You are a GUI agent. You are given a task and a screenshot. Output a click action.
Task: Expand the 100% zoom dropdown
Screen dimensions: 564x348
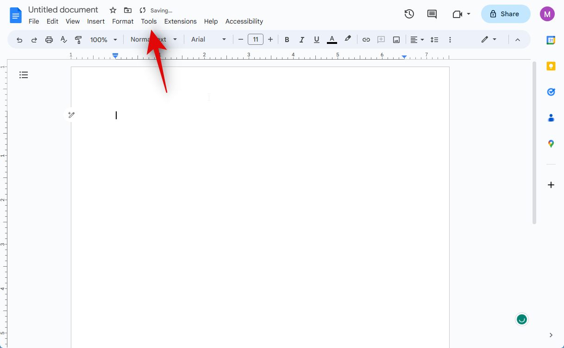coord(104,40)
